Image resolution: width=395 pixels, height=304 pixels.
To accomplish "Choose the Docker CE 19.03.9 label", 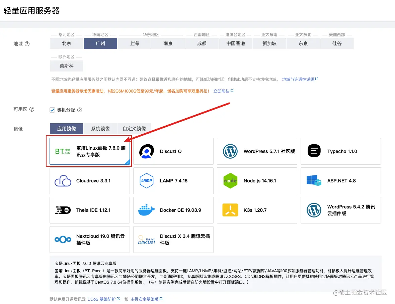I will pos(180,210).
